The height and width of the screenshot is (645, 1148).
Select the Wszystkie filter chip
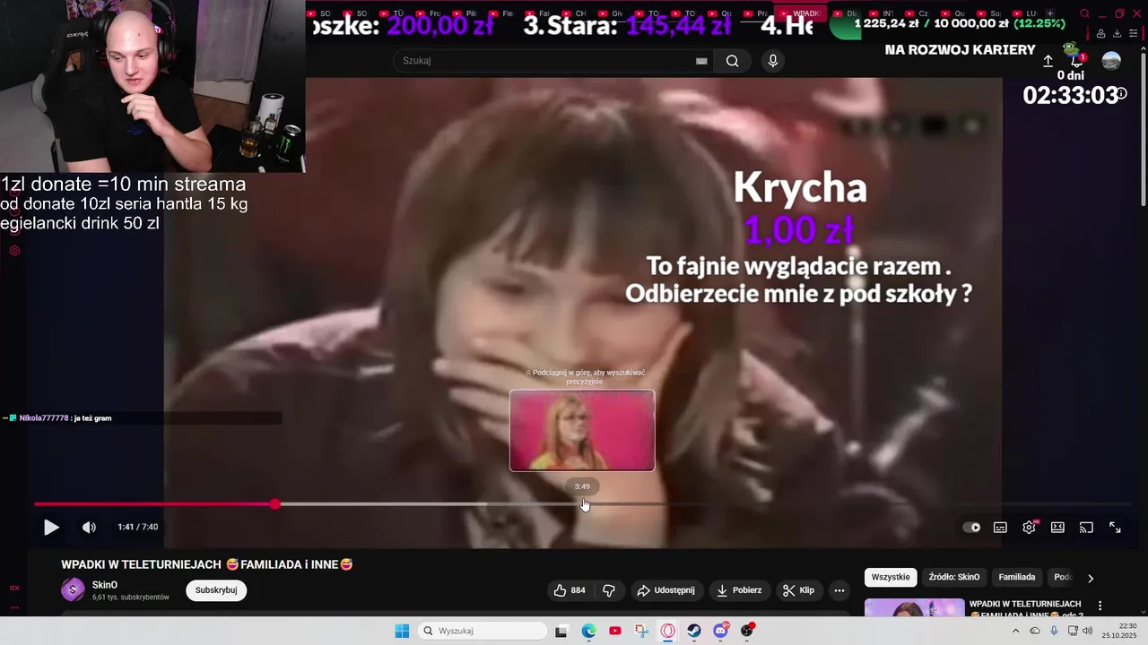tap(891, 577)
